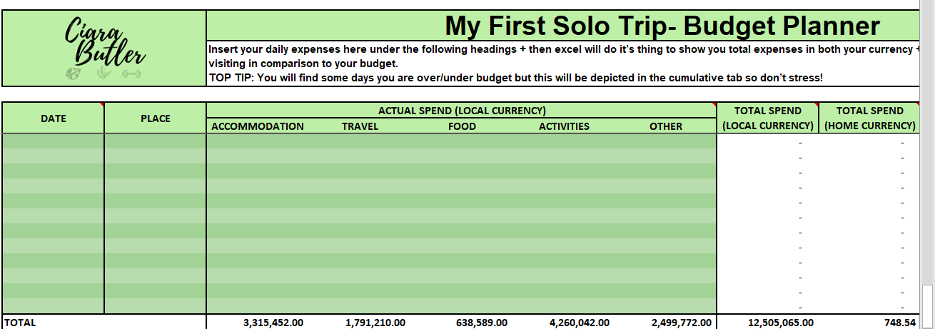Select the DATE column header cell
This screenshot has width=935, height=329.
coord(54,118)
